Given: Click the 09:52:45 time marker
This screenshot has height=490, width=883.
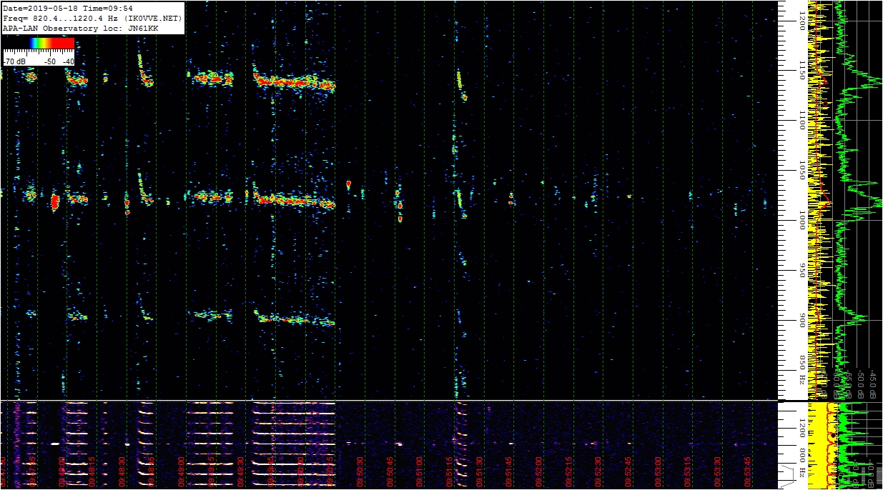Looking at the screenshot, I should pos(629,472).
